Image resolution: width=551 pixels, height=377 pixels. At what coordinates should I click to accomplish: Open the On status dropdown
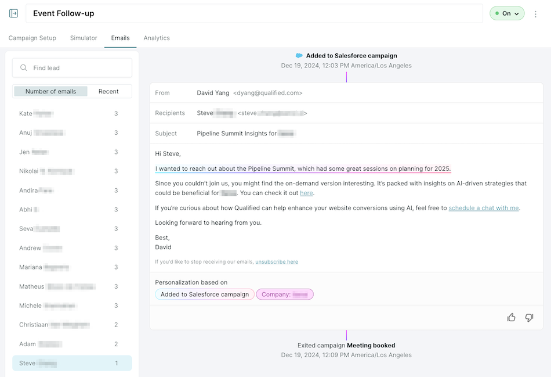[x=507, y=13]
